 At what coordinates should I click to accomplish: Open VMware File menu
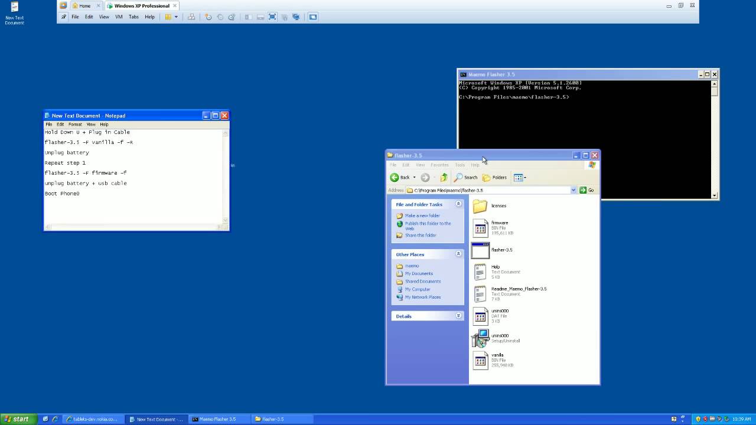tap(76, 17)
